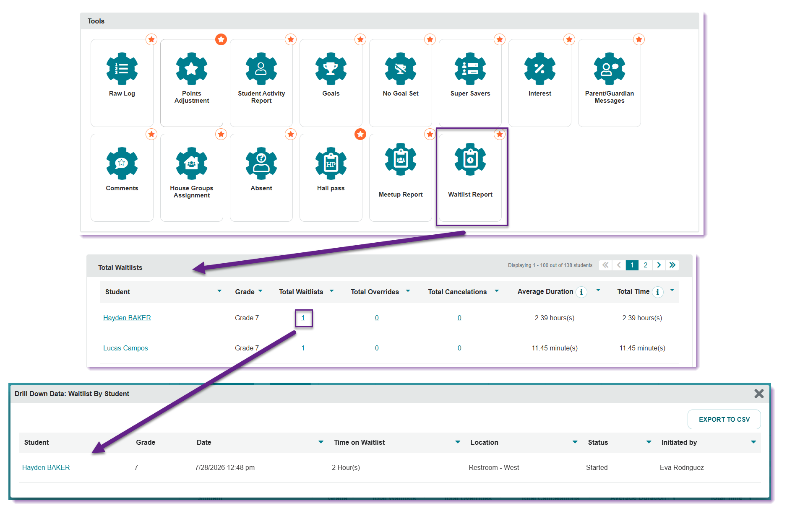Toggle favorite star on Waitlist Report
The image size is (787, 516).
coord(500,134)
